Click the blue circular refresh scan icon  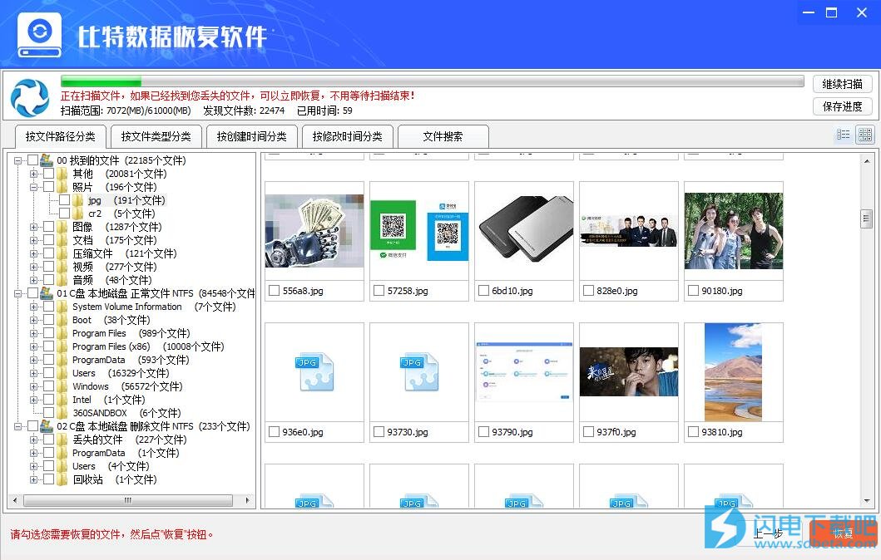30,98
